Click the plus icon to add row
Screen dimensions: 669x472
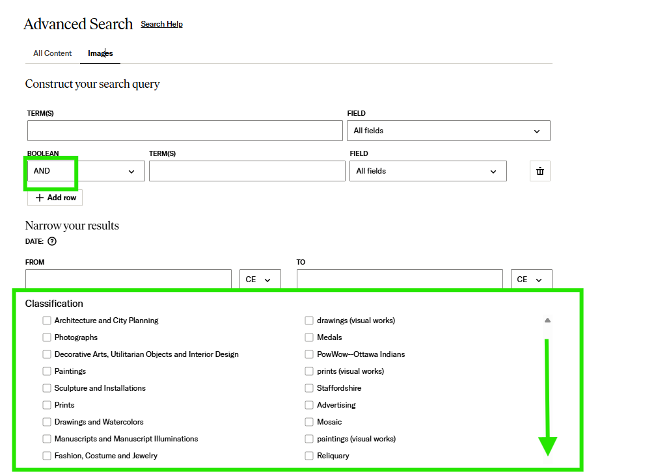click(40, 198)
